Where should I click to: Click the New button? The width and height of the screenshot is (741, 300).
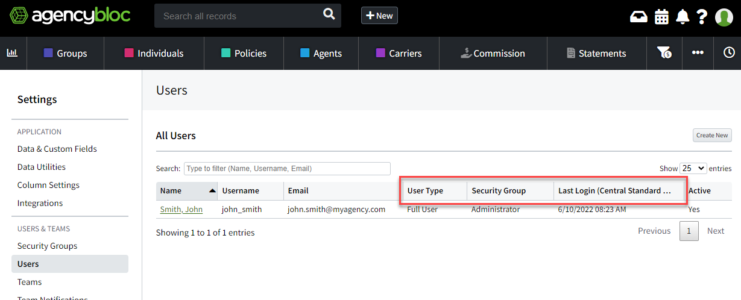[379, 16]
